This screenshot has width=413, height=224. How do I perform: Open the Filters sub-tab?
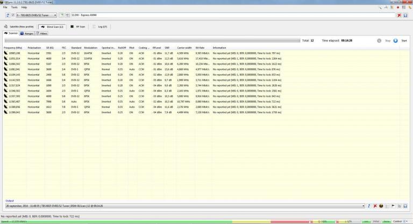point(41,33)
